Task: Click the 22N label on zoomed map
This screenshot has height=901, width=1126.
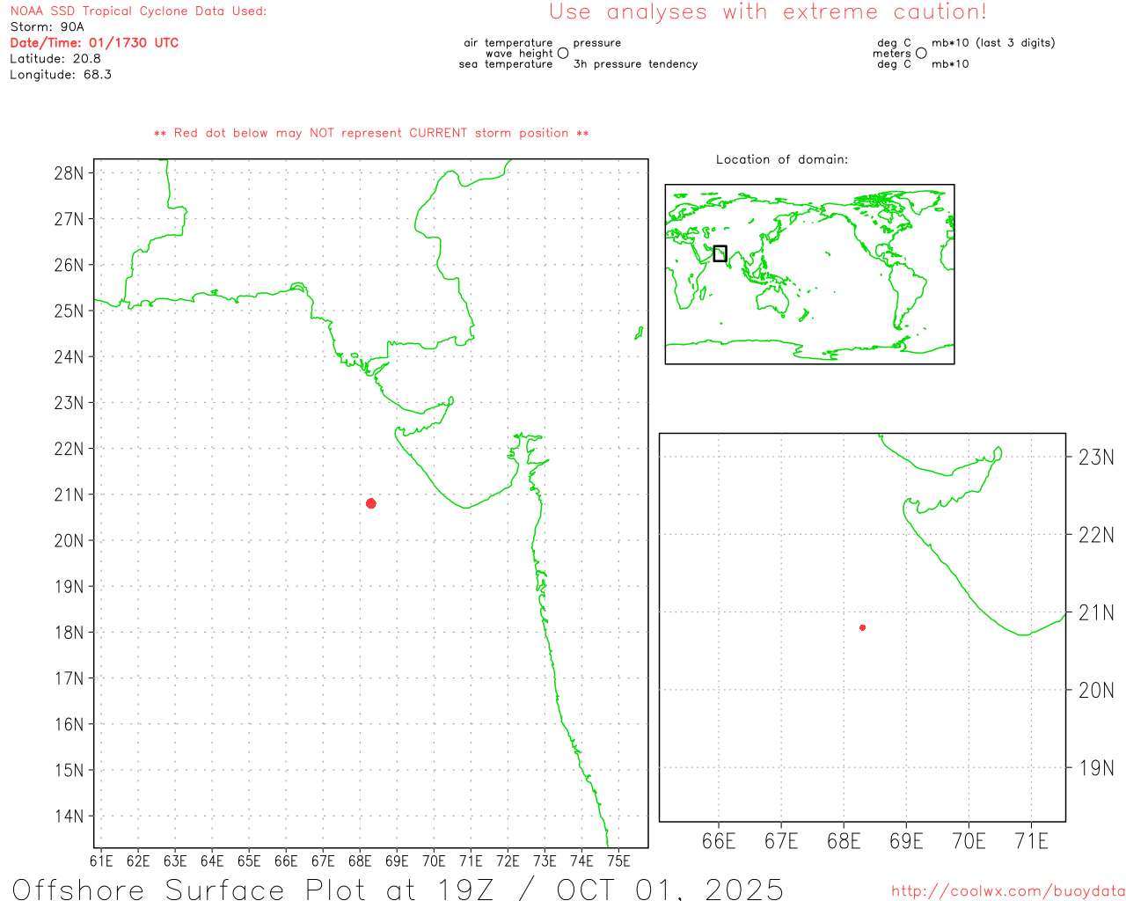Action: (x=1096, y=535)
